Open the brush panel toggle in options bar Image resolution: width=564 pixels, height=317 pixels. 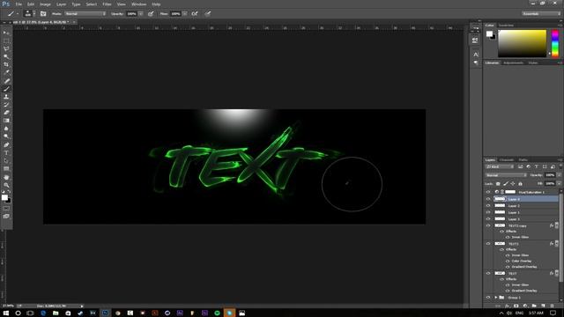pos(43,14)
